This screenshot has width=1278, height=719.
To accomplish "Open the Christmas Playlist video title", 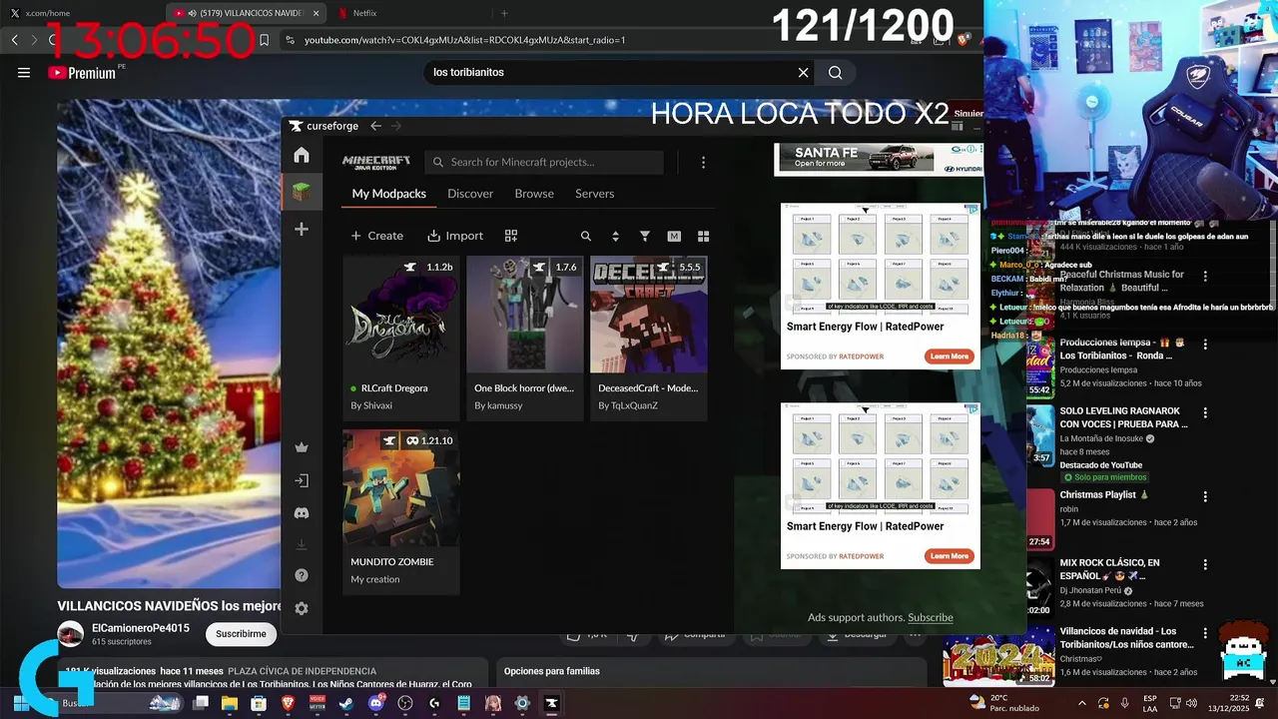I will click(x=1104, y=495).
